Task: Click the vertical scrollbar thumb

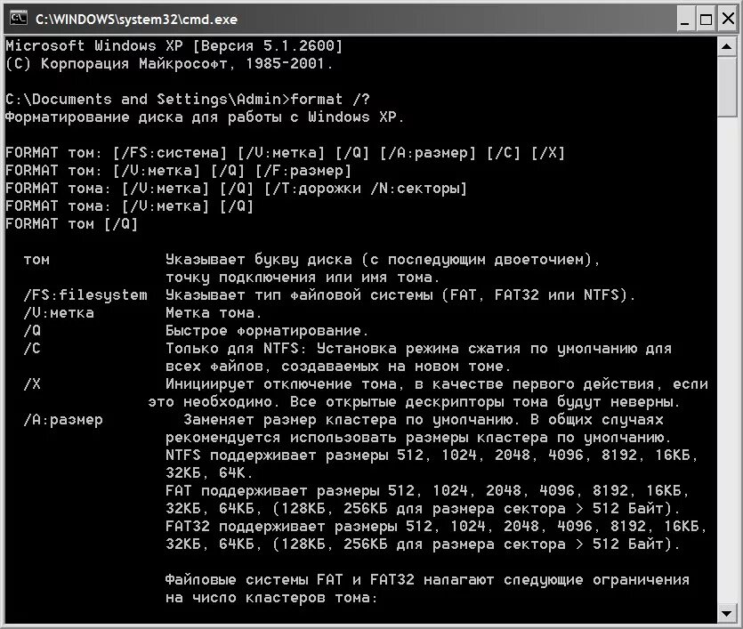Action: click(x=727, y=87)
